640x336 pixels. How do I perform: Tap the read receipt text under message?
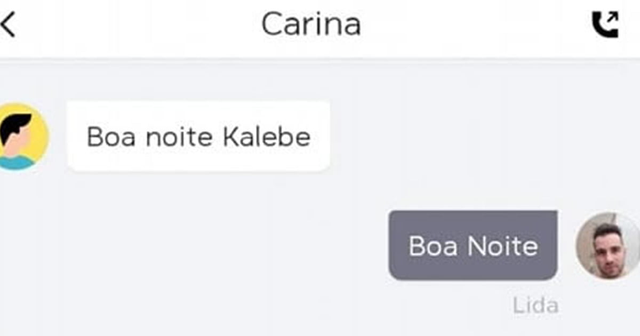(x=535, y=306)
